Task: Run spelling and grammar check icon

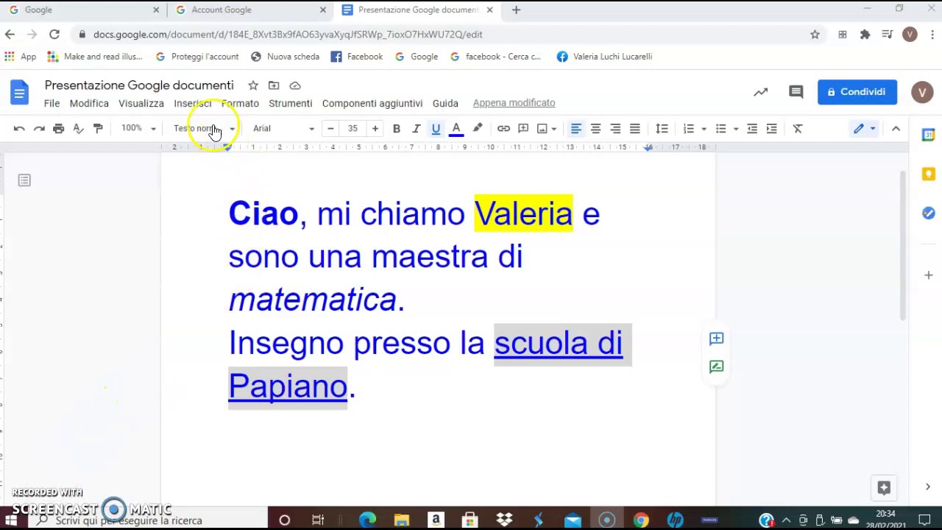Action: 78,129
